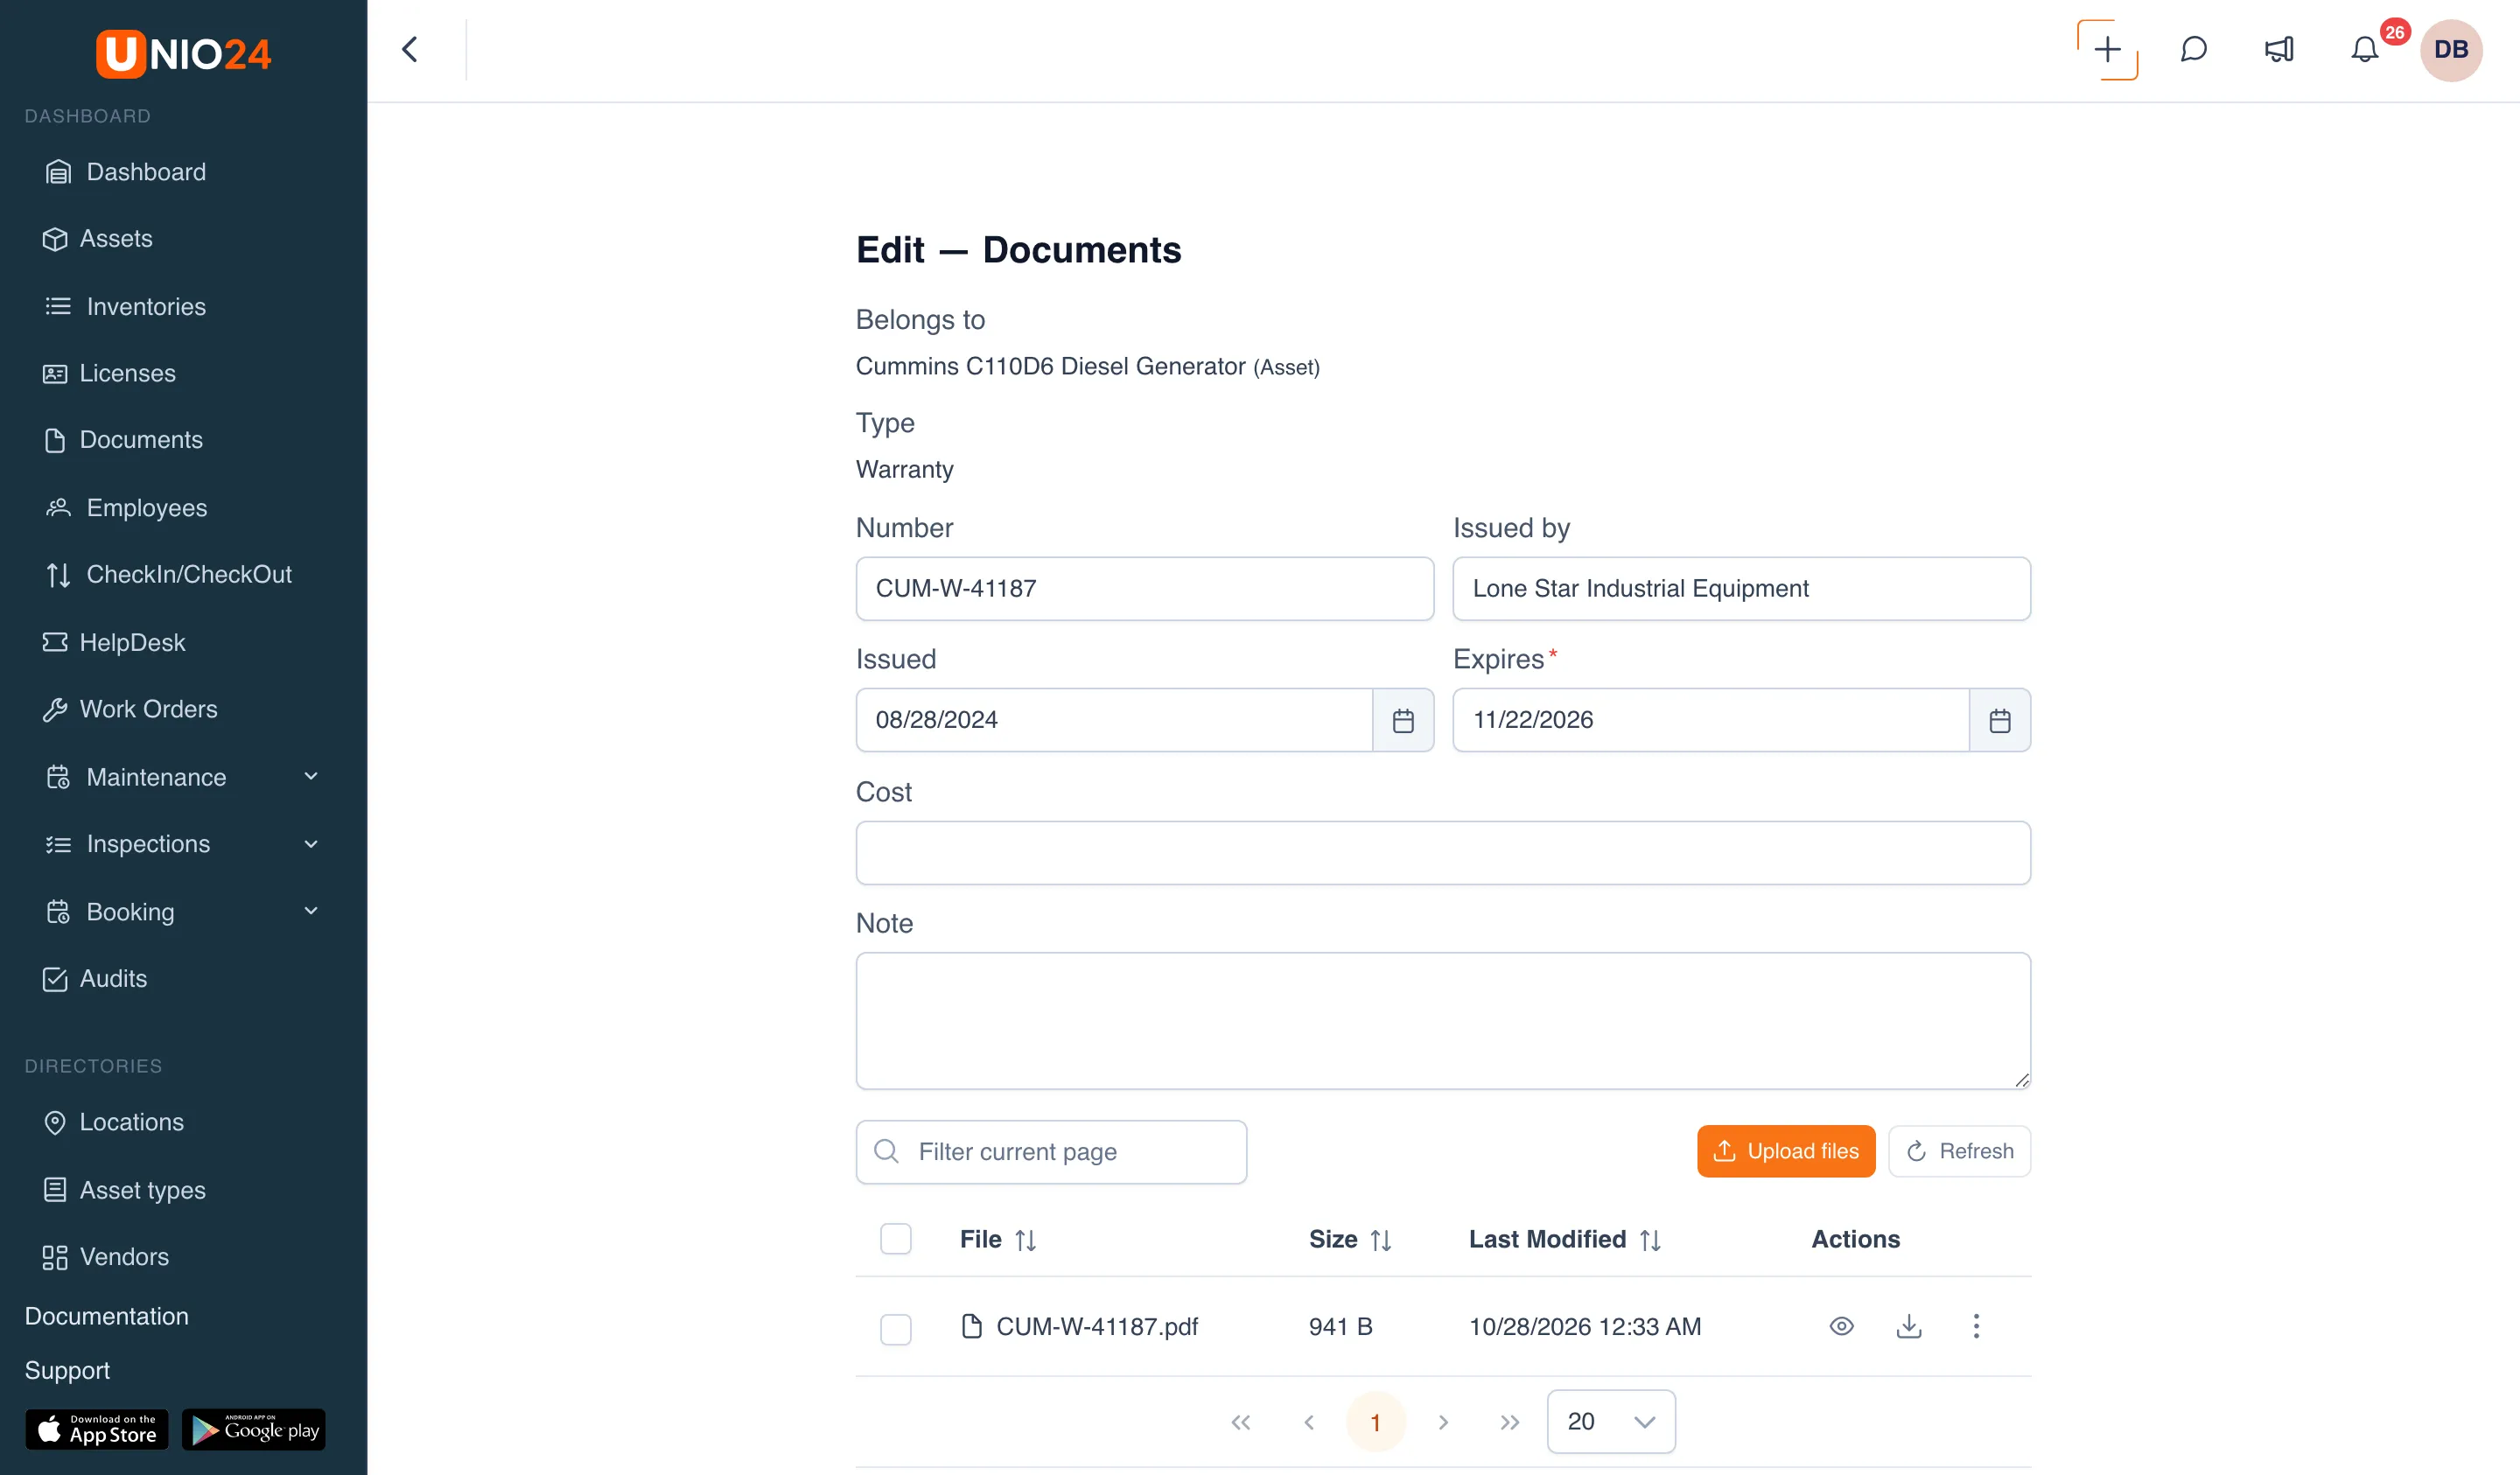This screenshot has width=2520, height=1475.
Task: Open the rows-per-page dropdown showing 20
Action: click(1611, 1422)
